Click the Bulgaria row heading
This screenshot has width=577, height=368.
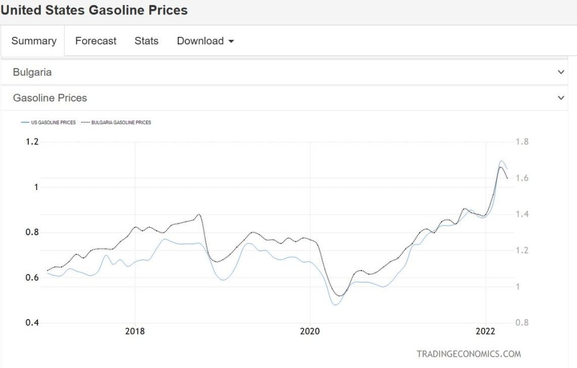coord(32,72)
